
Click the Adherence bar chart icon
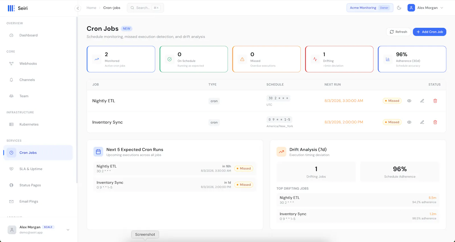click(x=388, y=59)
